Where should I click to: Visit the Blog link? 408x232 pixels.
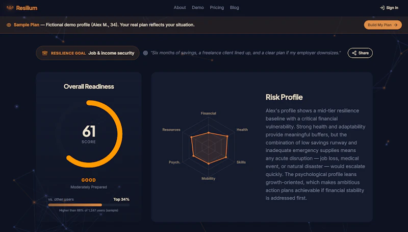234,8
